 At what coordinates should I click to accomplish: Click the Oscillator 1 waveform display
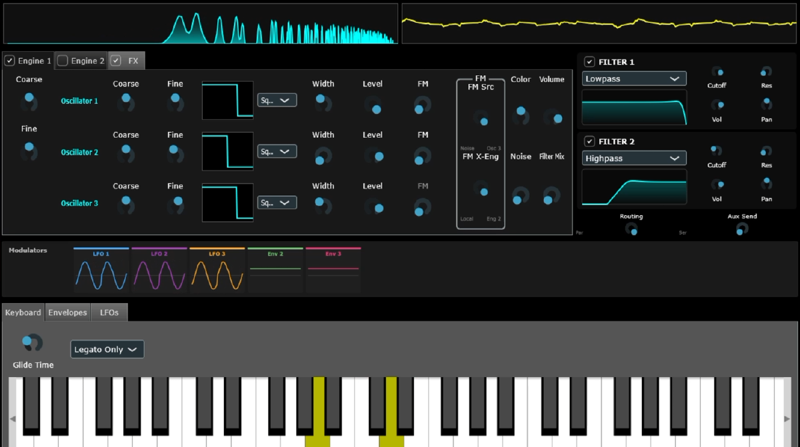[x=227, y=100]
